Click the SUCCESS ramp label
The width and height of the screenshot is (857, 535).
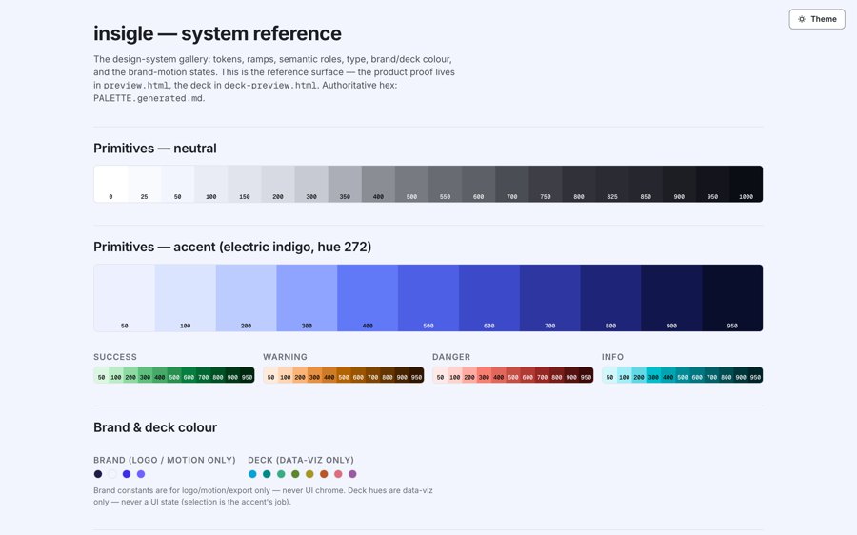(115, 357)
